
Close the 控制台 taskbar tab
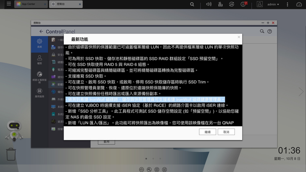pos(79,4)
